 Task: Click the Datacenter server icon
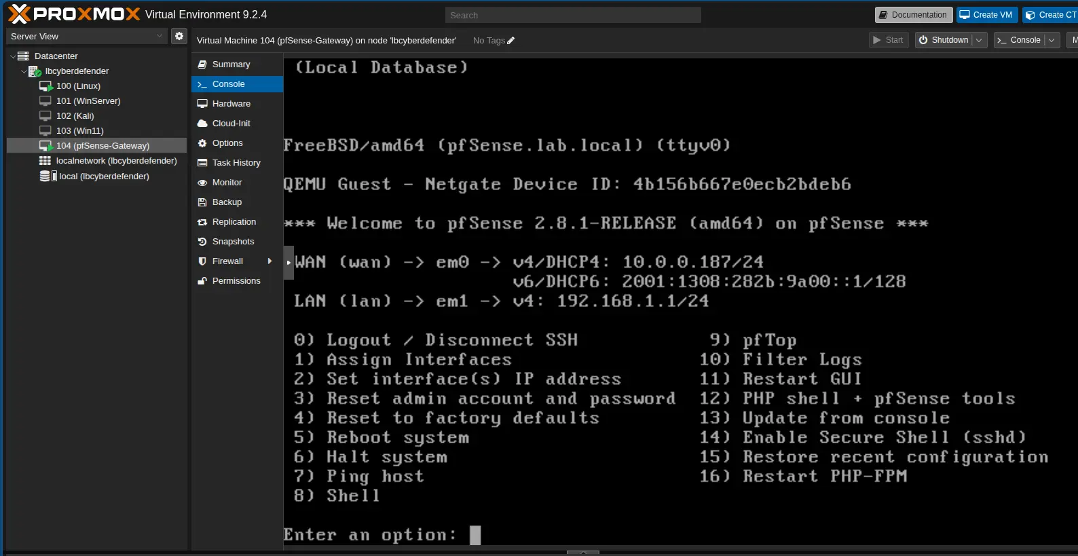23,56
